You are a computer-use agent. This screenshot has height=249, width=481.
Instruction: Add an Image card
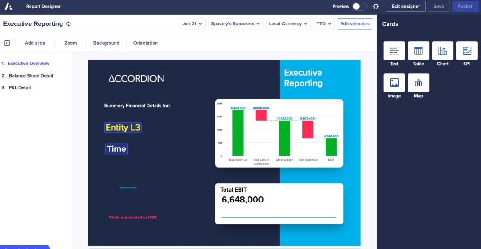coord(394,83)
